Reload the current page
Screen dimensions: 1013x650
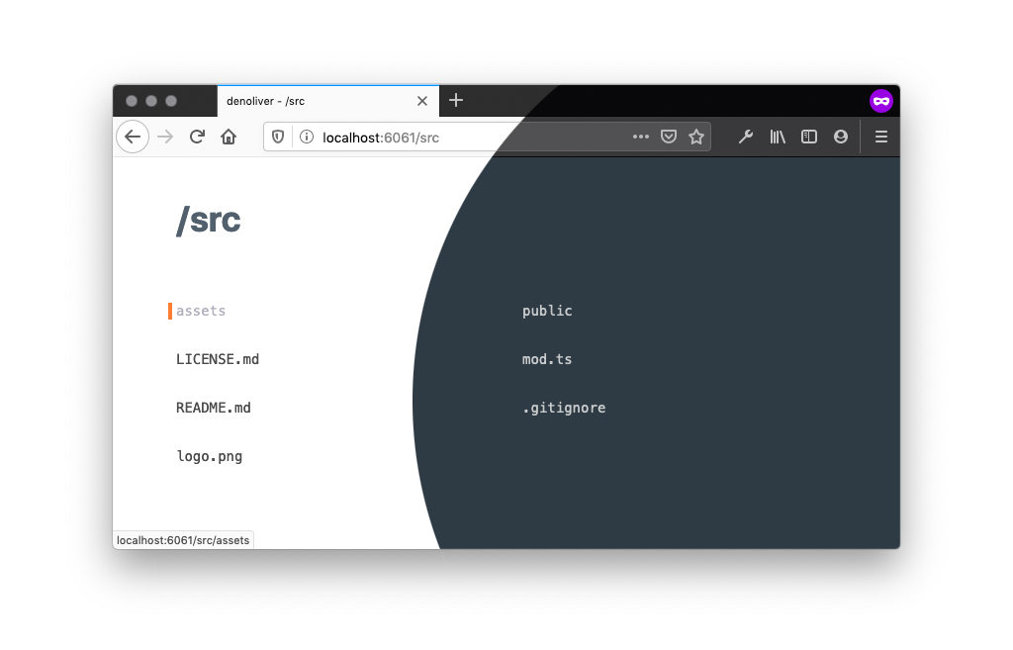coord(197,137)
